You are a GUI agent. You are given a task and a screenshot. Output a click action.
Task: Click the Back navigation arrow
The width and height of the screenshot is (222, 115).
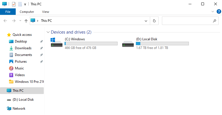5,21
